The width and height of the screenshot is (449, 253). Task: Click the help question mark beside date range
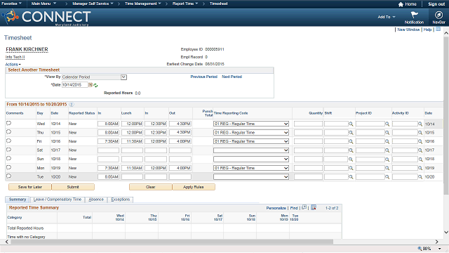(72, 105)
